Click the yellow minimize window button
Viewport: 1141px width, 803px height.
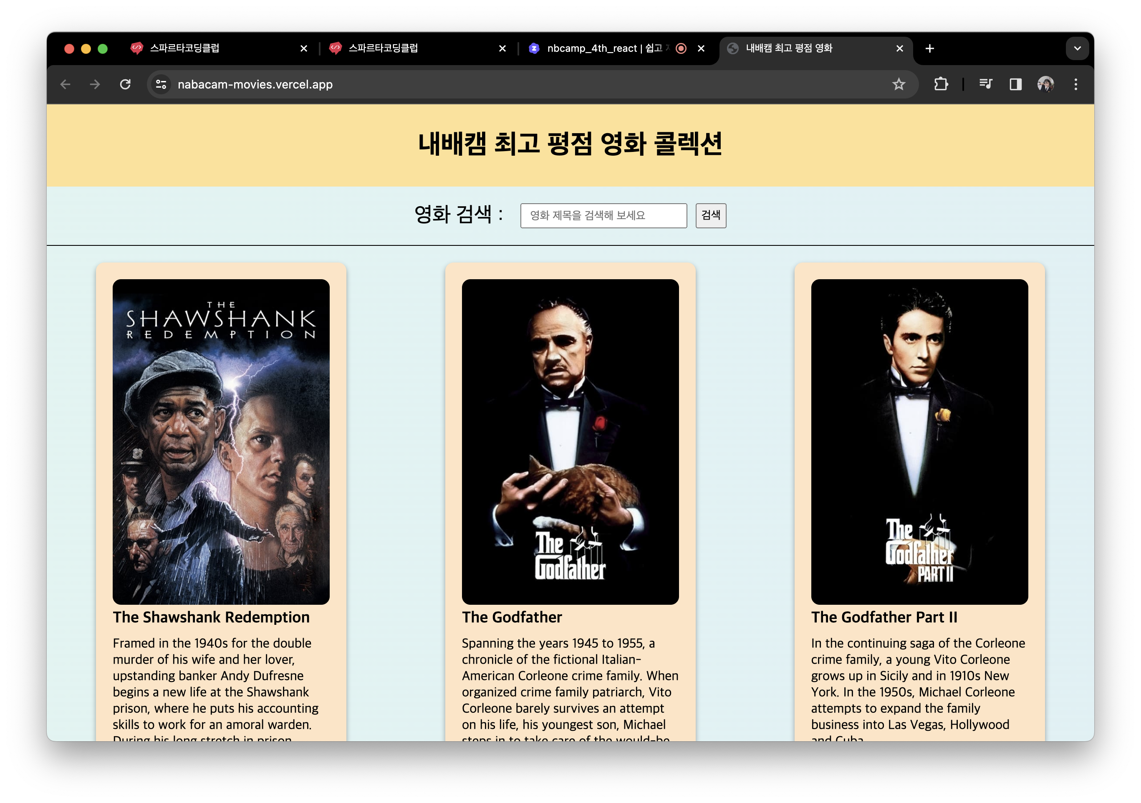(x=86, y=48)
